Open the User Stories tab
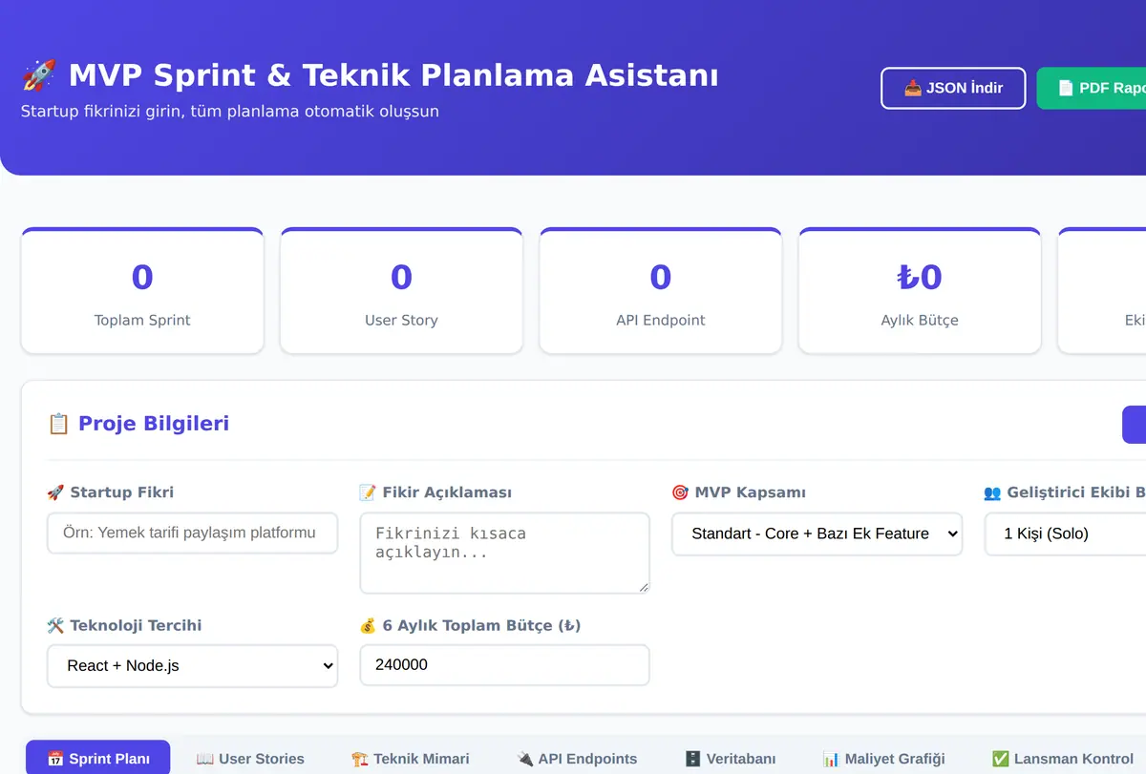1146x774 pixels. (x=250, y=759)
